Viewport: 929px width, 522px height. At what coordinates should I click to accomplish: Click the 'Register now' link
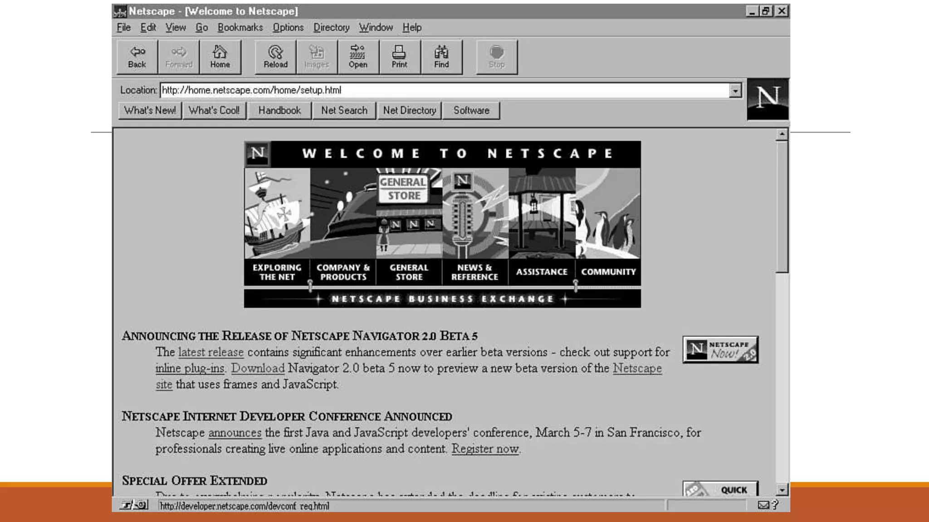click(485, 449)
